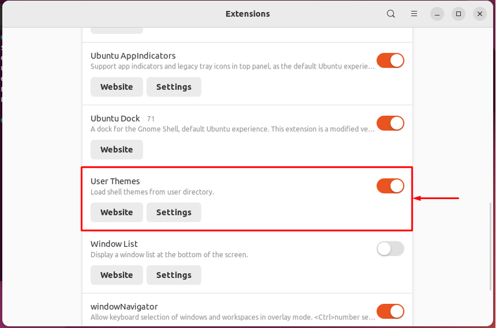Enable the Window List extension switch
The height and width of the screenshot is (328, 496).
coord(390,248)
